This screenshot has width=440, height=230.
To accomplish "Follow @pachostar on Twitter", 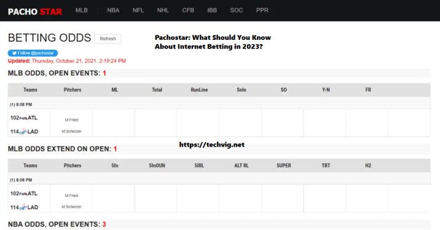I will pyautogui.click(x=33, y=53).
